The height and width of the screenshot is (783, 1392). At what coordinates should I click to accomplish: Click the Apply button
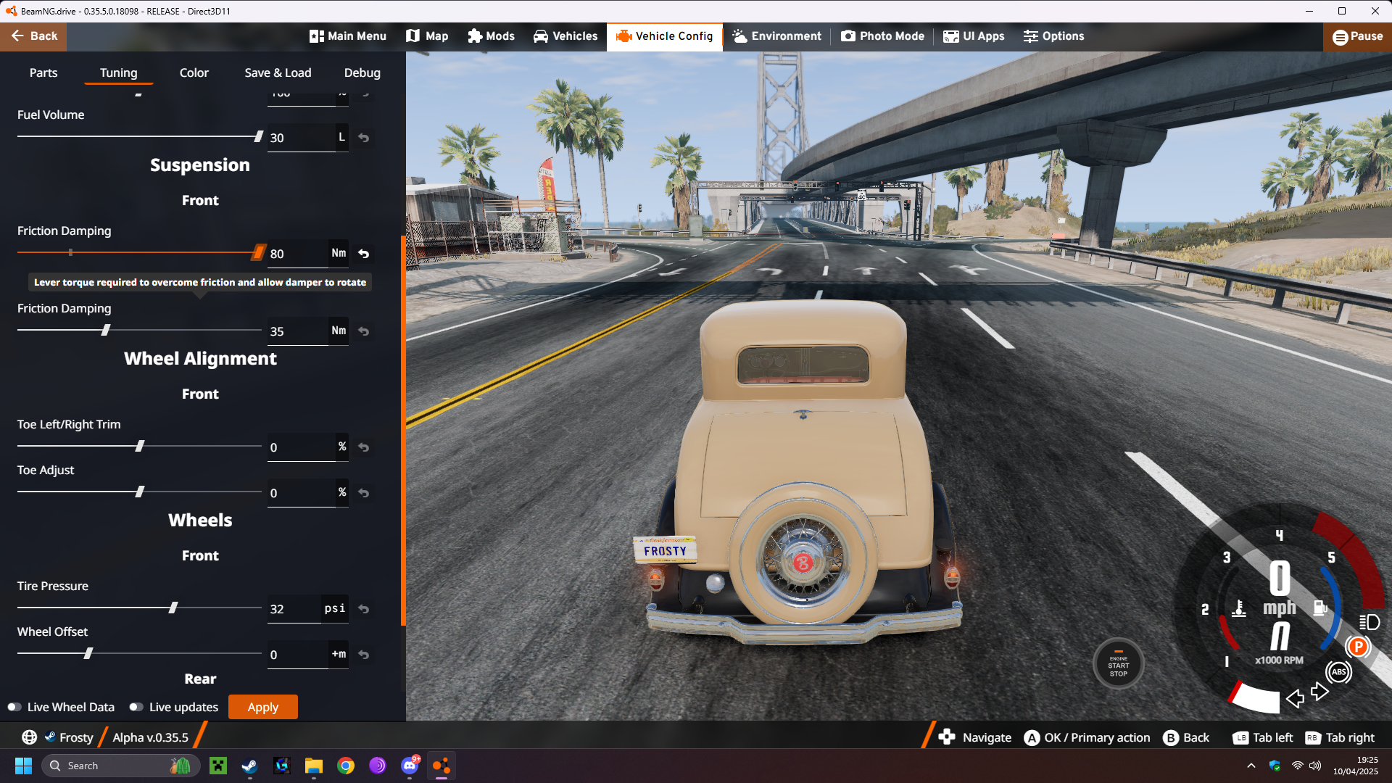pyautogui.click(x=262, y=707)
